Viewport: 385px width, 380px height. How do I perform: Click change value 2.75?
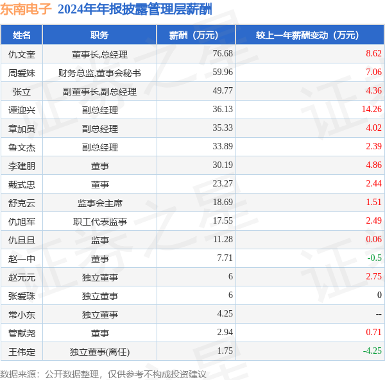click(x=373, y=277)
